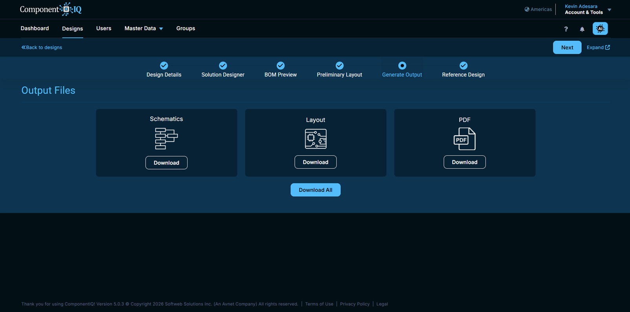Click the Expand external-link icon

click(608, 47)
